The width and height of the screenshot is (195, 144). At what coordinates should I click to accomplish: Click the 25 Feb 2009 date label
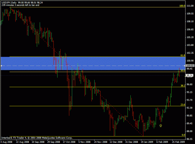coord(178,142)
